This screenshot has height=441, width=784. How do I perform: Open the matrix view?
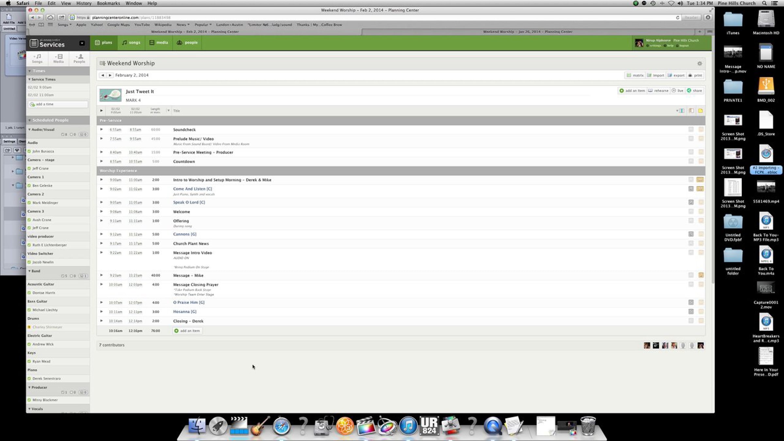click(635, 75)
